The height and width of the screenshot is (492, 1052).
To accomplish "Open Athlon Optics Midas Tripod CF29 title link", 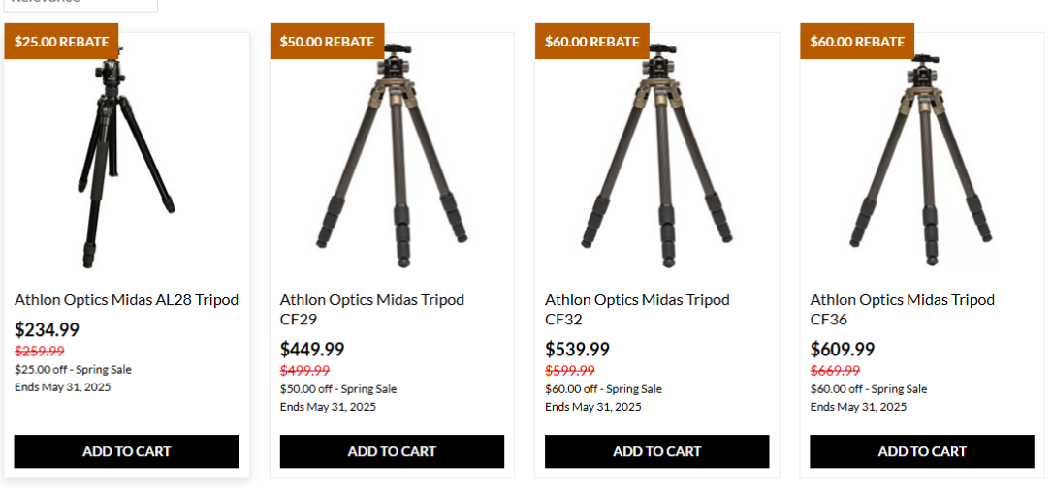I will (x=371, y=309).
